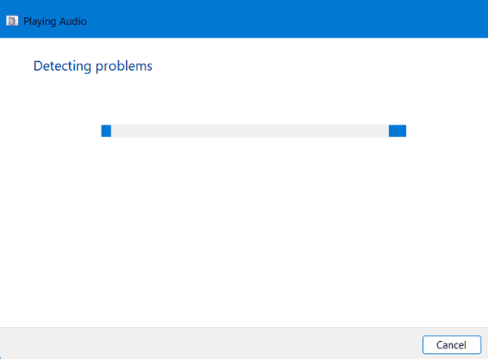The width and height of the screenshot is (488, 359).
Task: Click the white space between heading and progress bar
Action: click(244, 98)
